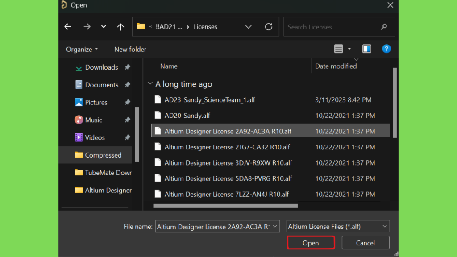Click the pin icon beside Documents

pyautogui.click(x=127, y=85)
